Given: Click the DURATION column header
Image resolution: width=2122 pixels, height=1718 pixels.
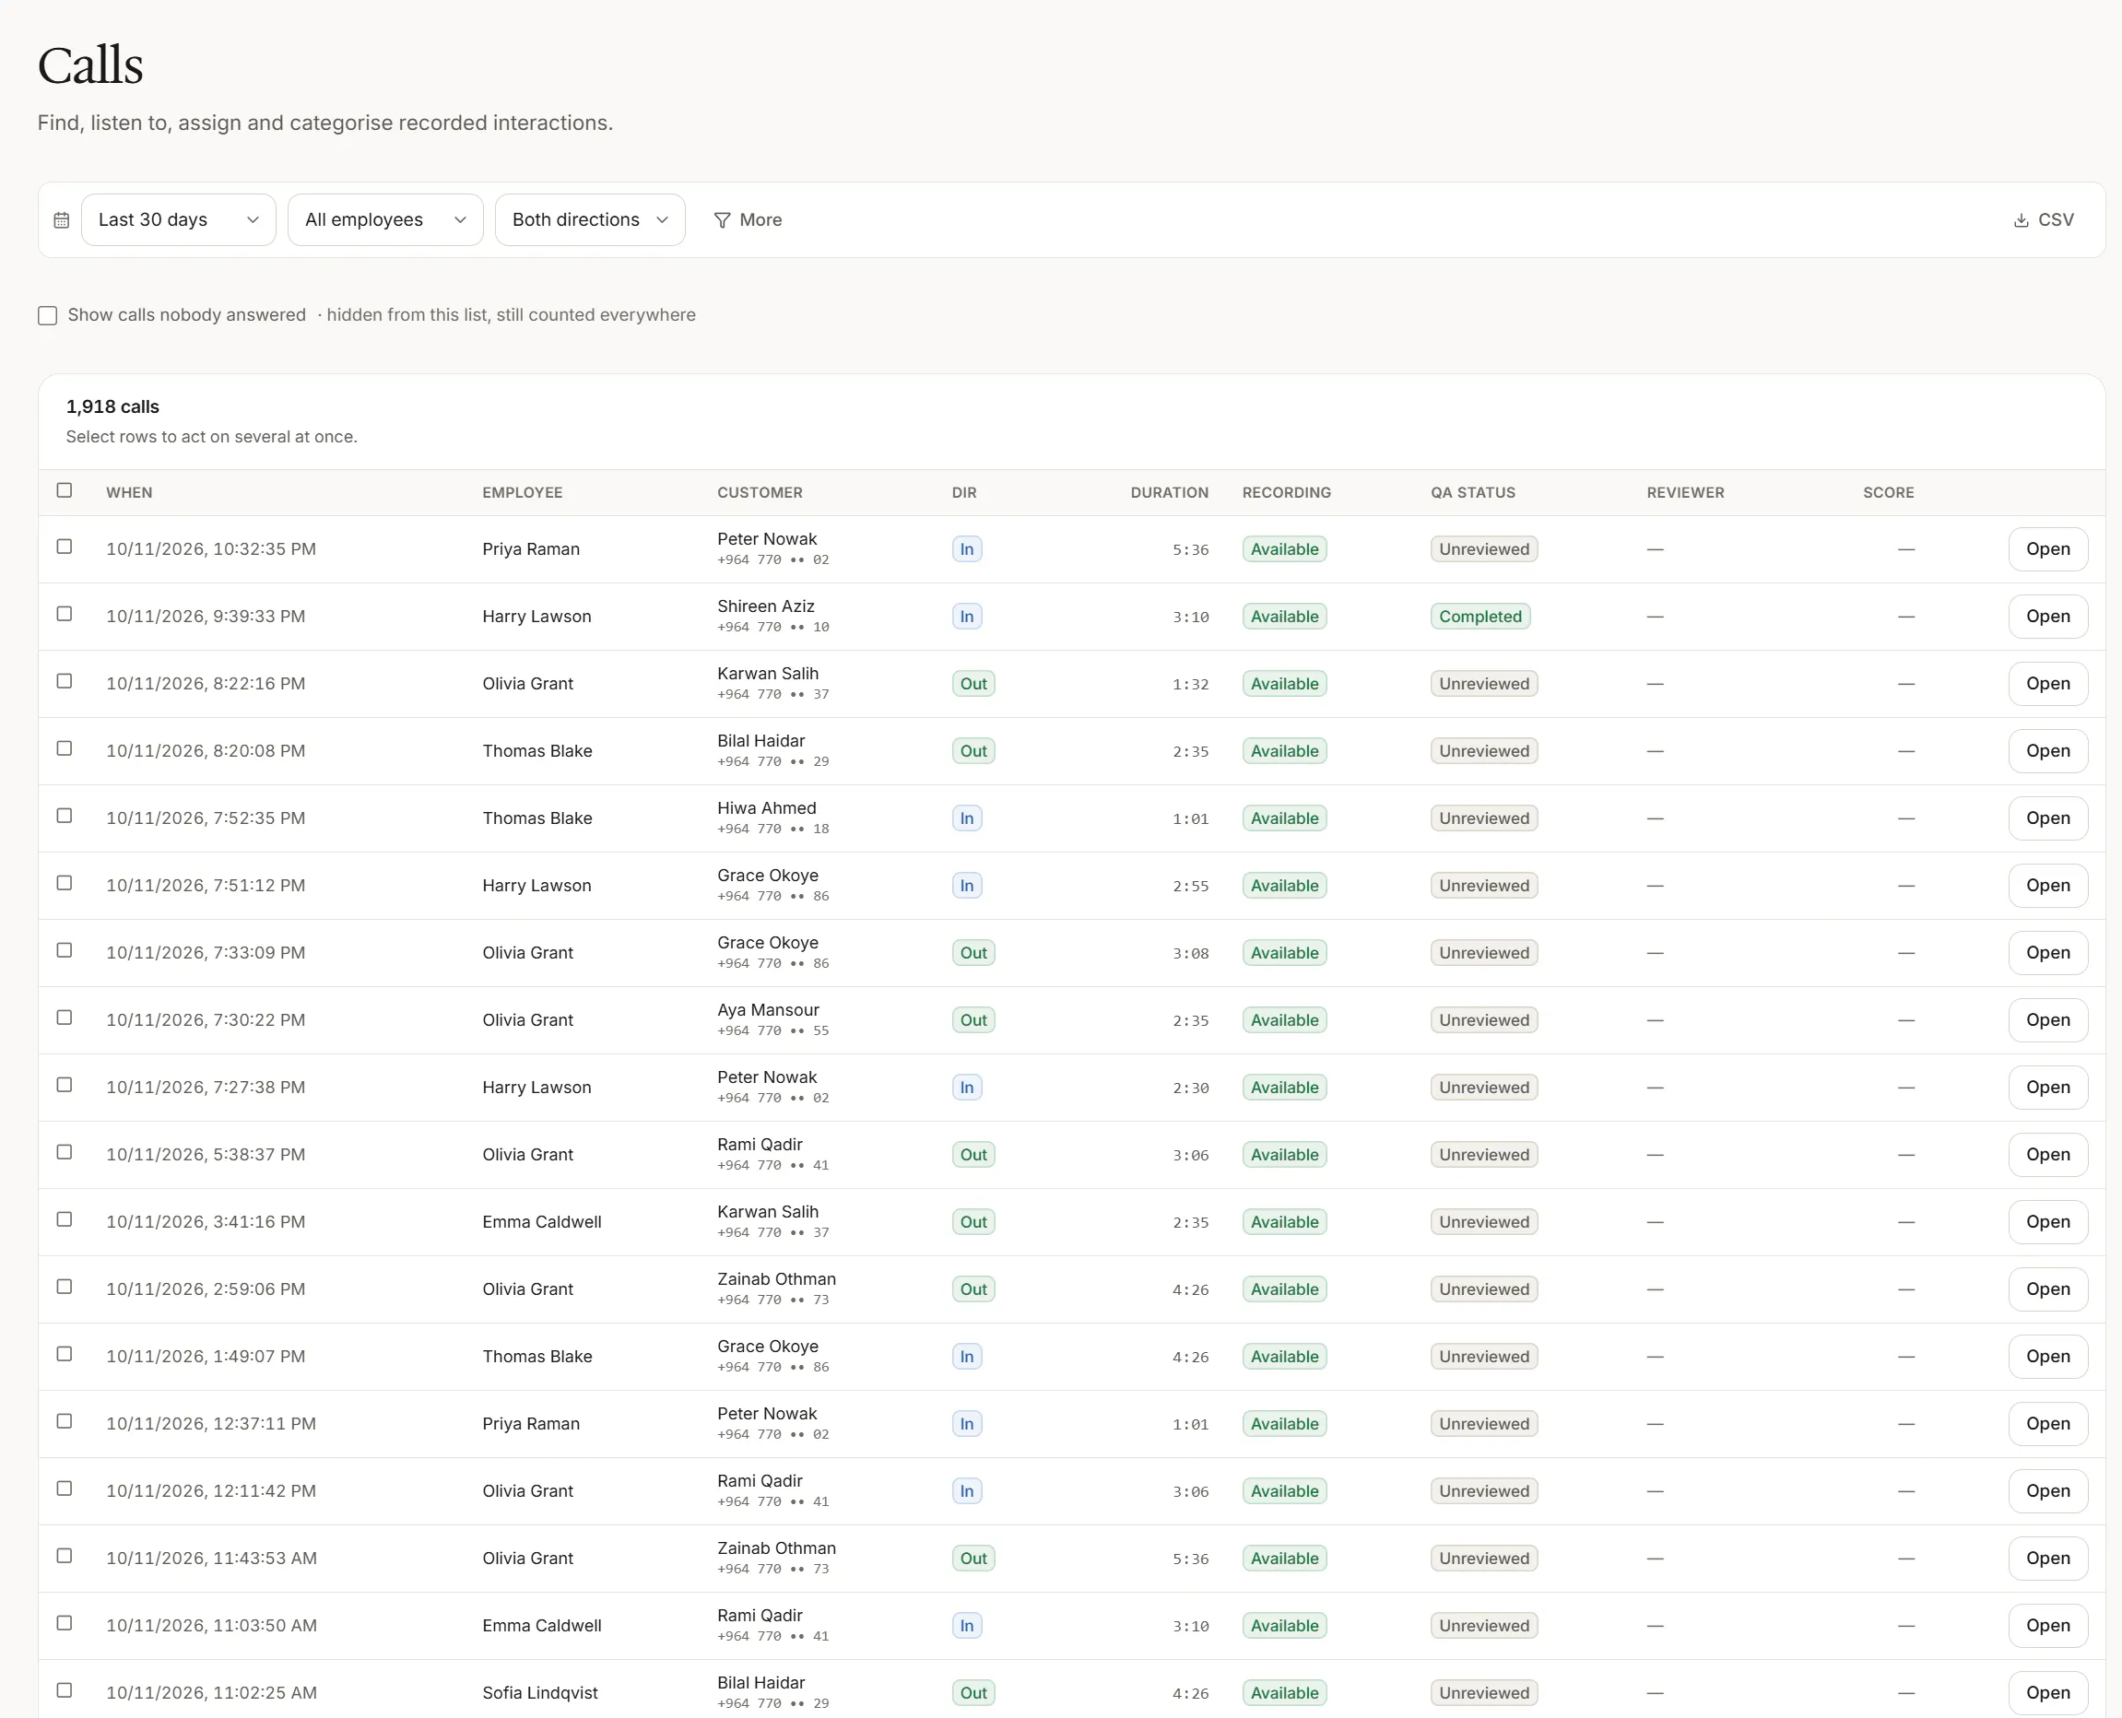Looking at the screenshot, I should click(x=1170, y=493).
